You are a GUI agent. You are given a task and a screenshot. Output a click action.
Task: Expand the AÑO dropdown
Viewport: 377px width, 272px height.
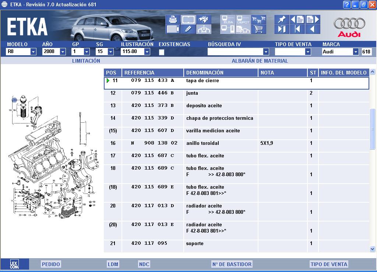coord(63,52)
